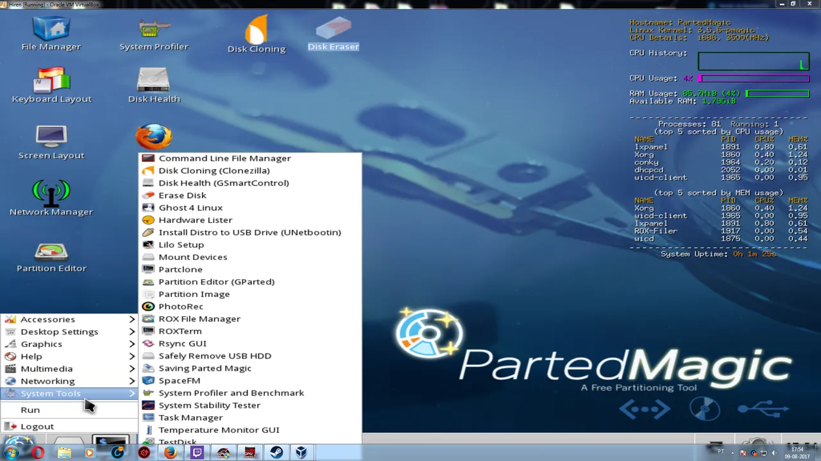Launch PhotoRec

[250, 306]
